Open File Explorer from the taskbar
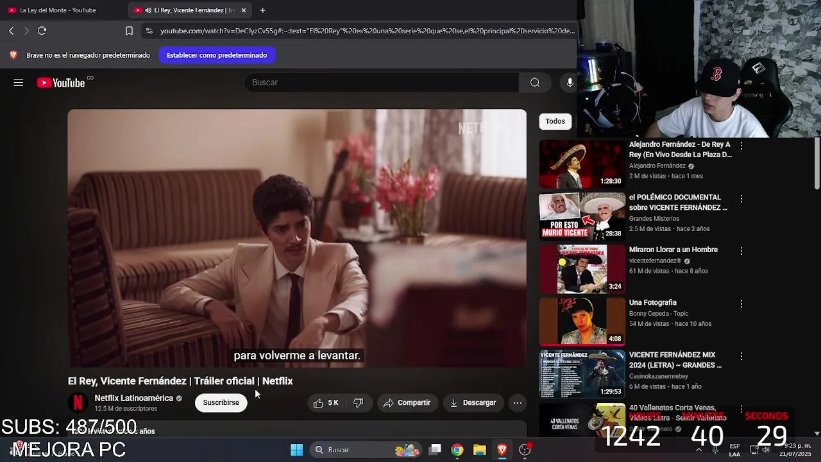This screenshot has width=821, height=462. (x=480, y=450)
